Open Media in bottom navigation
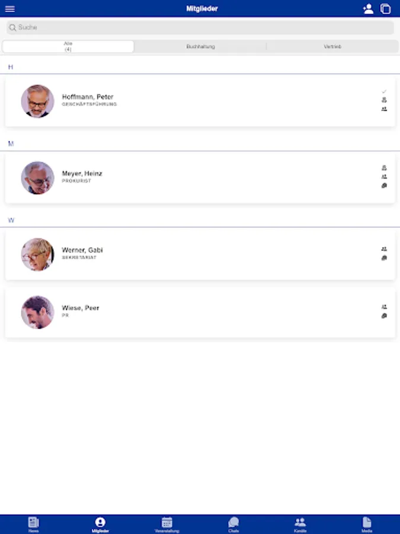The image size is (400, 534). pos(367,525)
